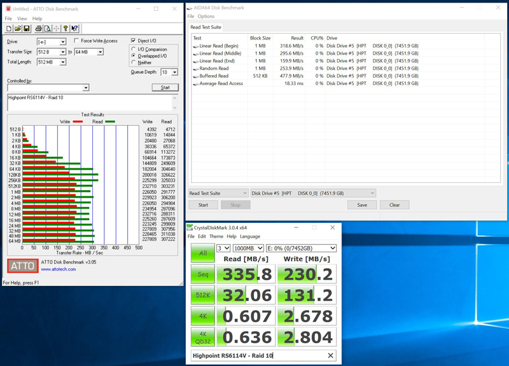The height and width of the screenshot is (366, 509).
Task: Click the New file icon in ATTO toolbar
Action: 9,29
